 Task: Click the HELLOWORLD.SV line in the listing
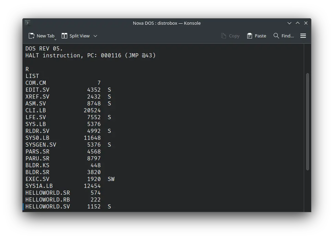pos(48,206)
